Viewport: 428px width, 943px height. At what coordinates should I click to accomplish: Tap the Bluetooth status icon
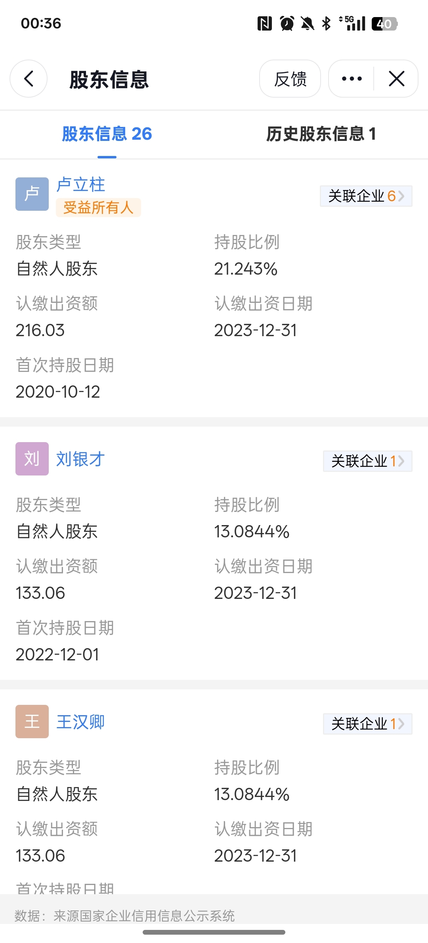(x=327, y=23)
